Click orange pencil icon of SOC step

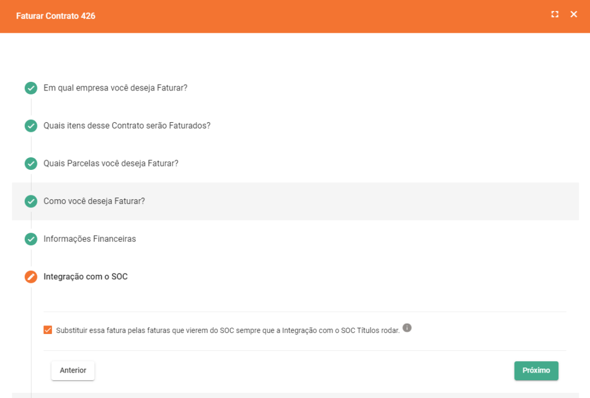(x=31, y=276)
